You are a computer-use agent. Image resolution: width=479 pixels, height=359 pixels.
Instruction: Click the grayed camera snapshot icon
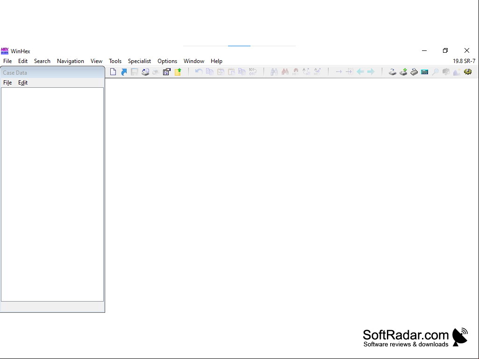(446, 72)
